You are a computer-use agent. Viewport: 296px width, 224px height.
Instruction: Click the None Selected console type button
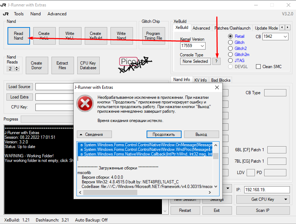196,61
